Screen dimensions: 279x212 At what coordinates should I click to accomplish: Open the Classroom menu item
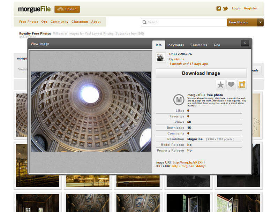(80, 22)
